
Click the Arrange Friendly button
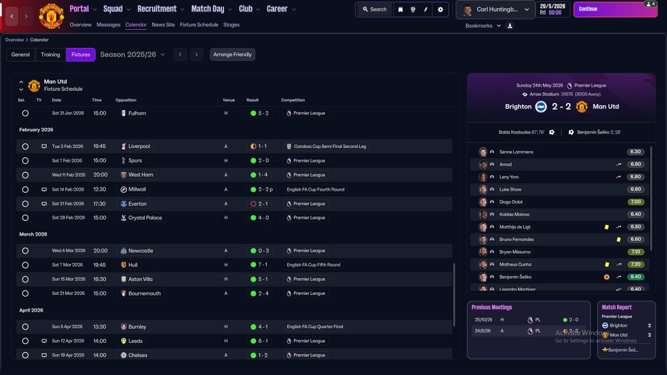pos(232,55)
